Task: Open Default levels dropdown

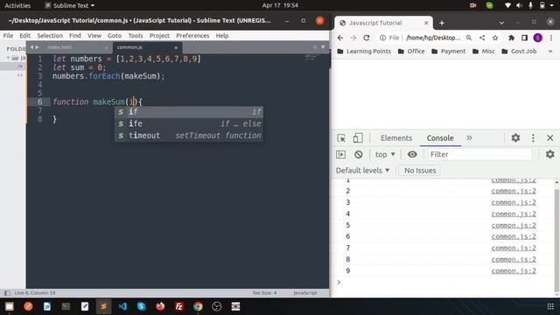Action: point(362,171)
